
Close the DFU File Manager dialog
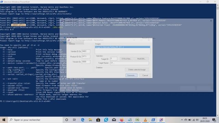click(x=149, y=40)
